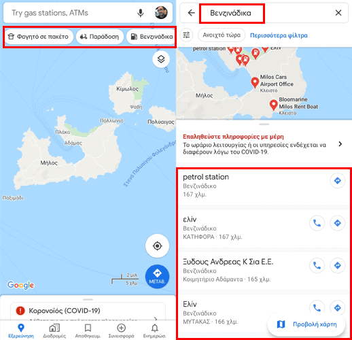Center map on my location

coord(157,246)
